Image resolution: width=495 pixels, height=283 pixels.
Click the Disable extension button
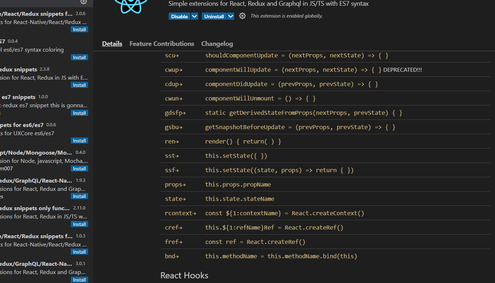coord(179,16)
